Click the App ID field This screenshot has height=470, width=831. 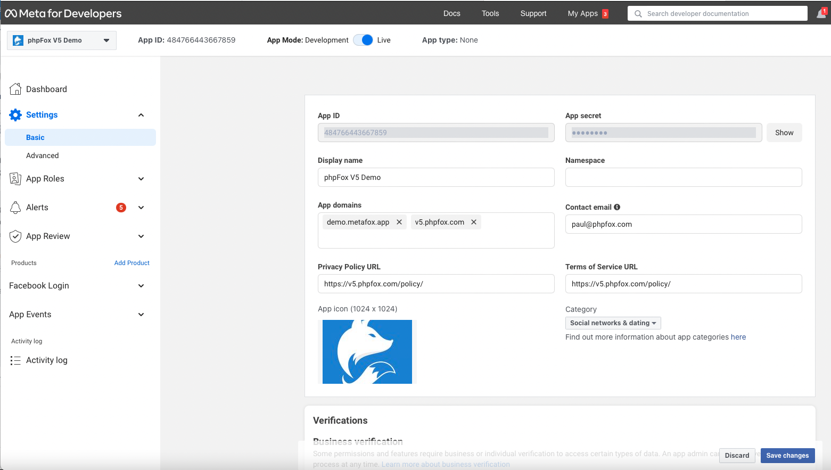point(436,133)
